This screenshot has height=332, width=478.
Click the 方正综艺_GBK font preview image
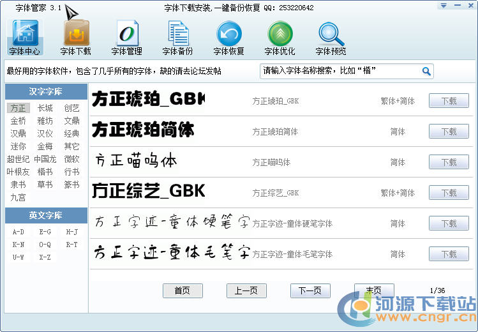(149, 191)
